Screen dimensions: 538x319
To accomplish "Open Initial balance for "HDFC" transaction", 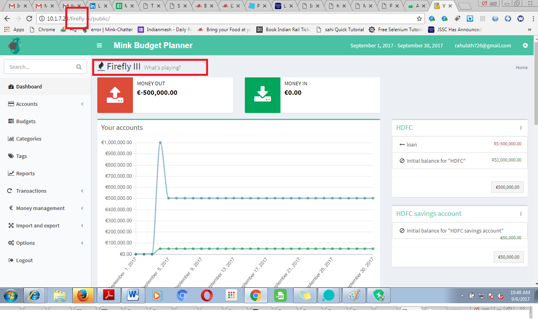I will coord(436,161).
